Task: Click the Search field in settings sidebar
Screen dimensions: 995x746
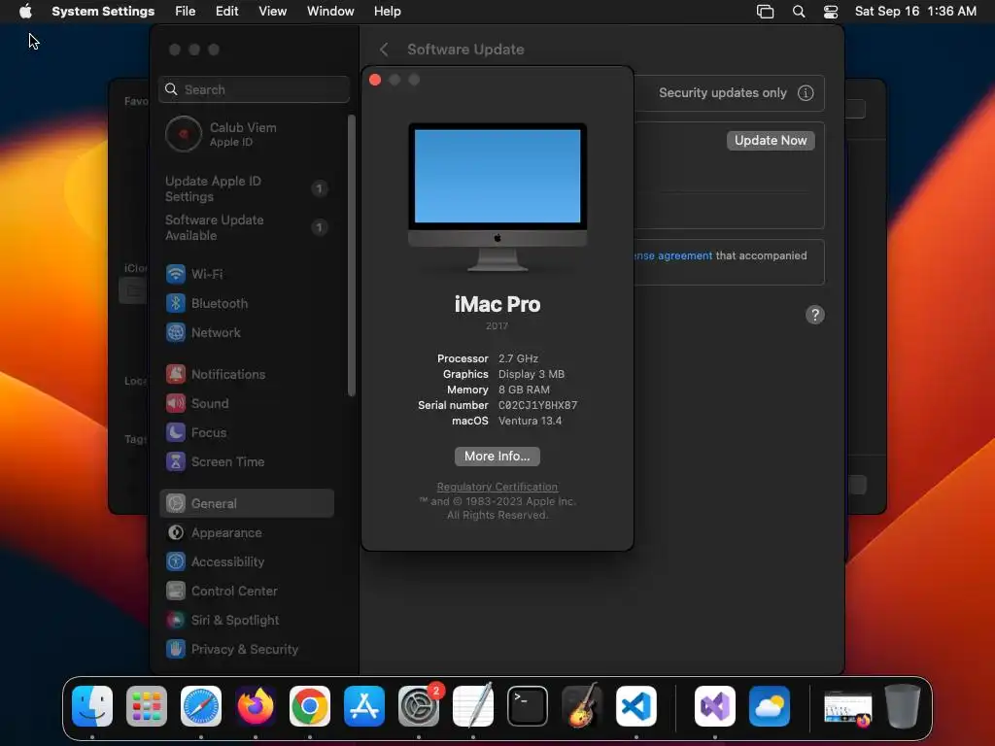Action: (x=254, y=89)
